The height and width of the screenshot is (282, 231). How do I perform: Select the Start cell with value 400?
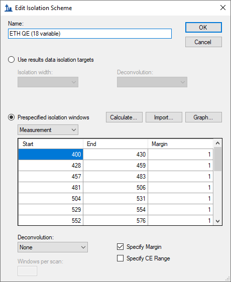(x=51, y=155)
